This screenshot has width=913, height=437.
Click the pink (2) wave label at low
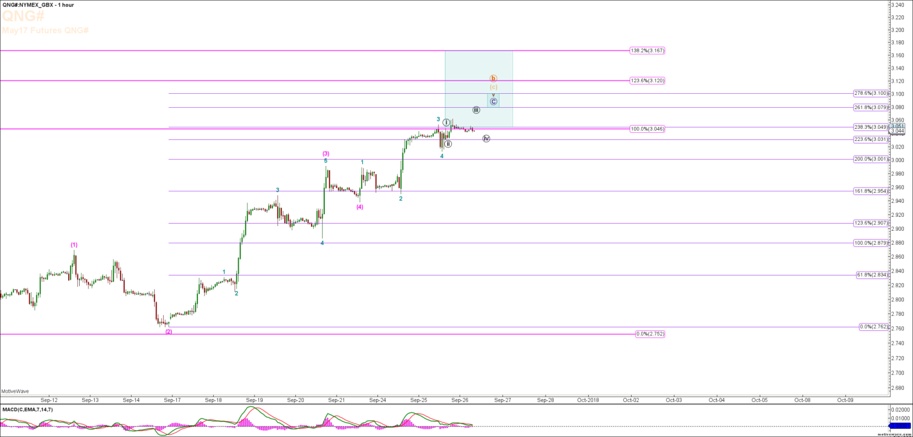(x=168, y=332)
